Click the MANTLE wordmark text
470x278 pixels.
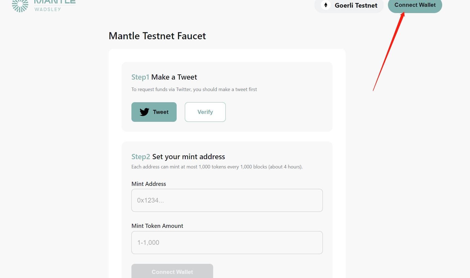click(55, 2)
